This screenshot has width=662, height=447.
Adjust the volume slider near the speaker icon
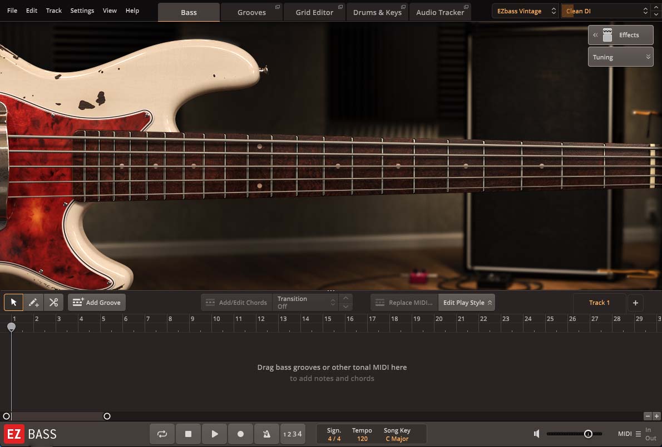(x=589, y=434)
